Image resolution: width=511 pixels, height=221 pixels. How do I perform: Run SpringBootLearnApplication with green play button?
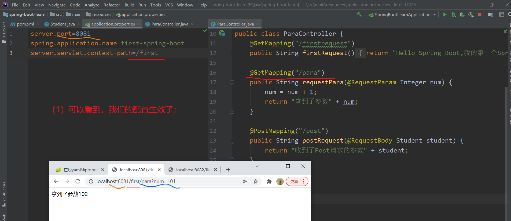tap(445, 15)
